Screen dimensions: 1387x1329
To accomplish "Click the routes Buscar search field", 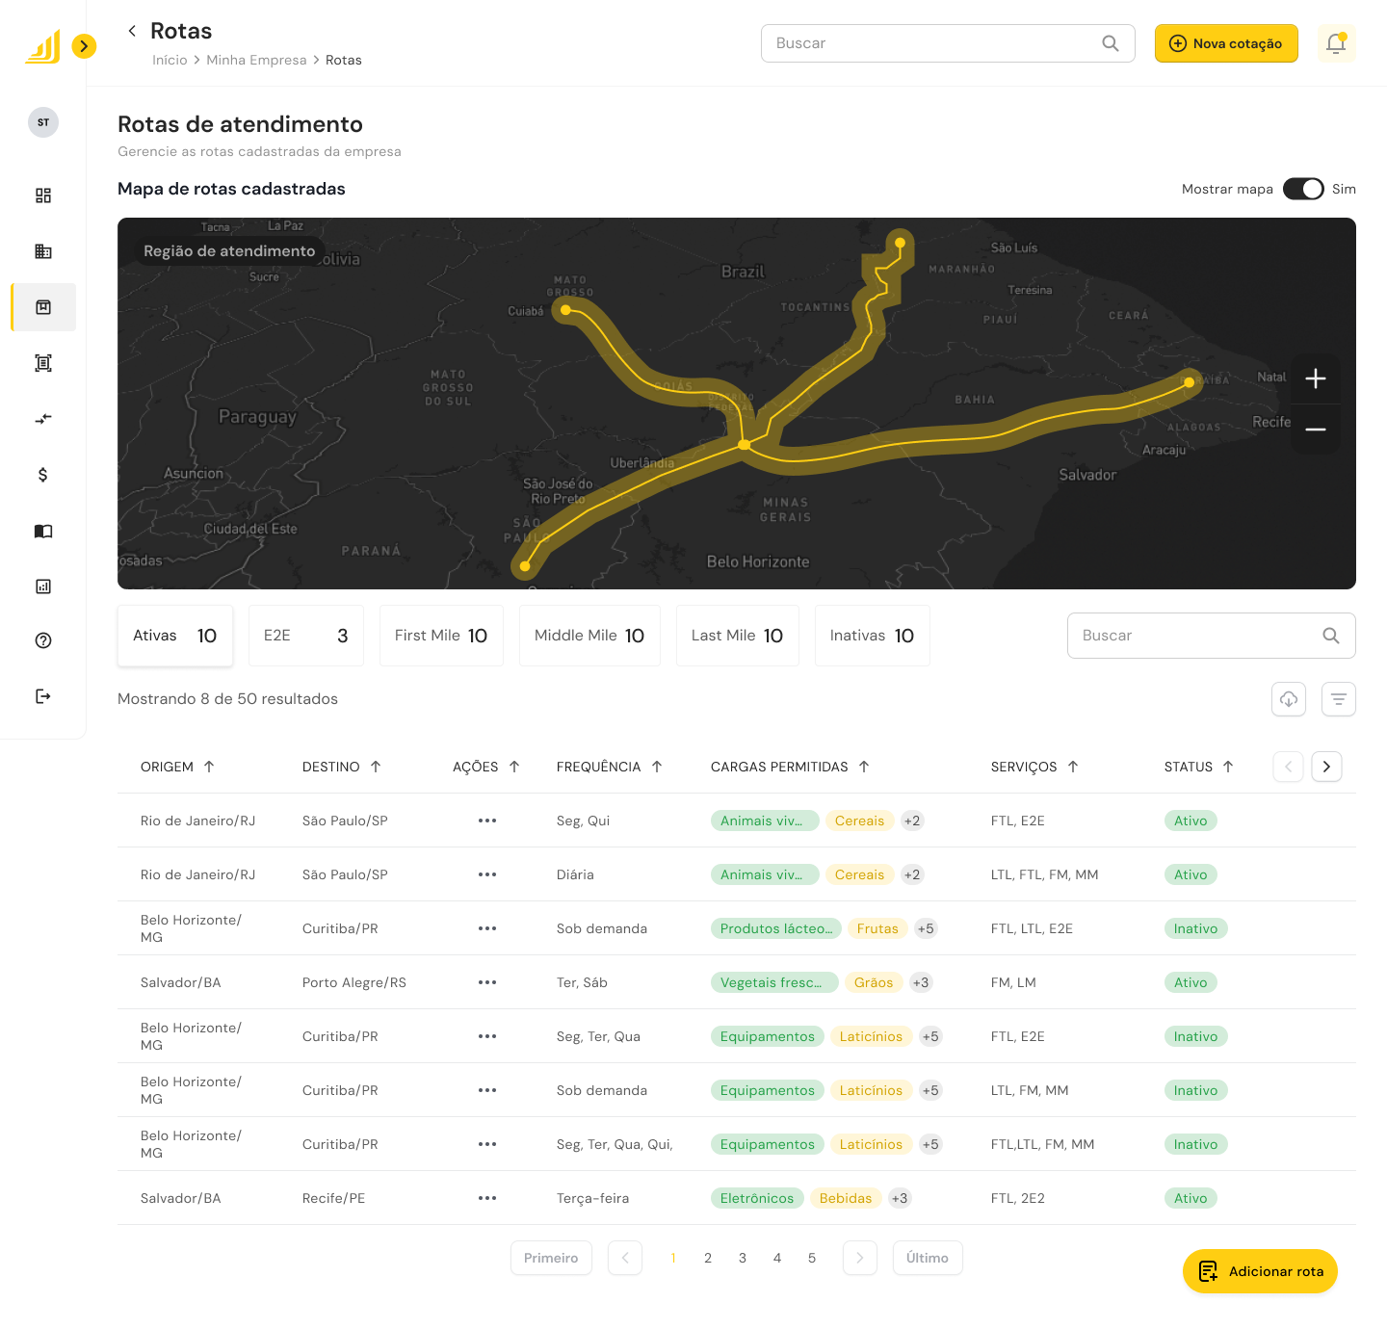I will (1199, 636).
